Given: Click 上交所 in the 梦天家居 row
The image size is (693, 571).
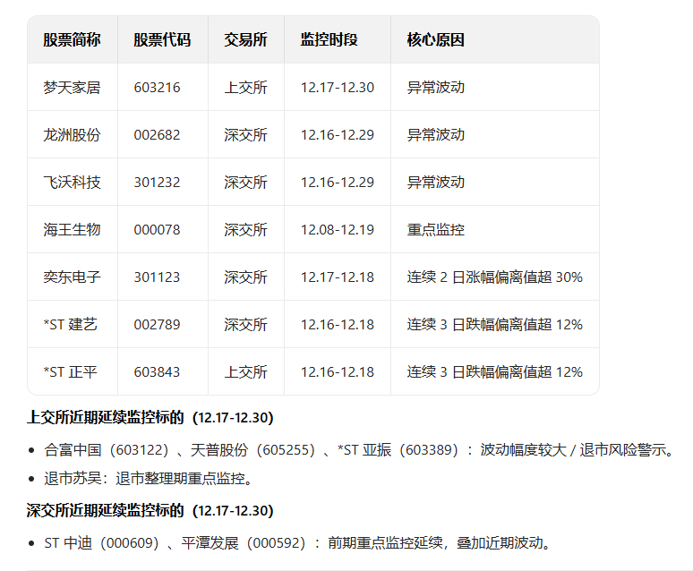Looking at the screenshot, I should [245, 88].
